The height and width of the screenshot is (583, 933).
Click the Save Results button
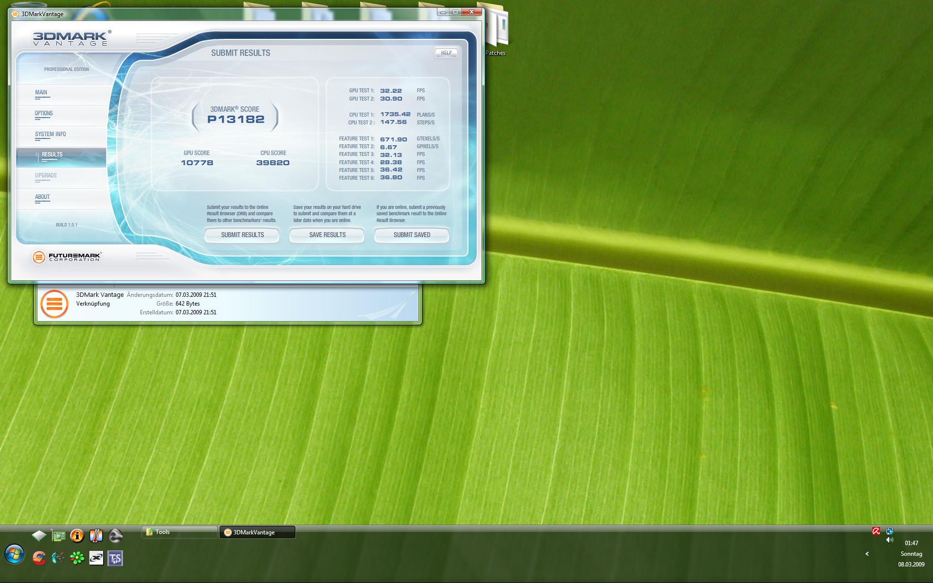point(327,235)
